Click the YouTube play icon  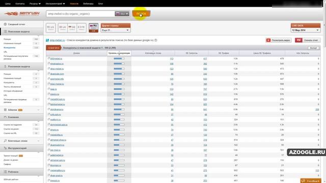click(268, 40)
